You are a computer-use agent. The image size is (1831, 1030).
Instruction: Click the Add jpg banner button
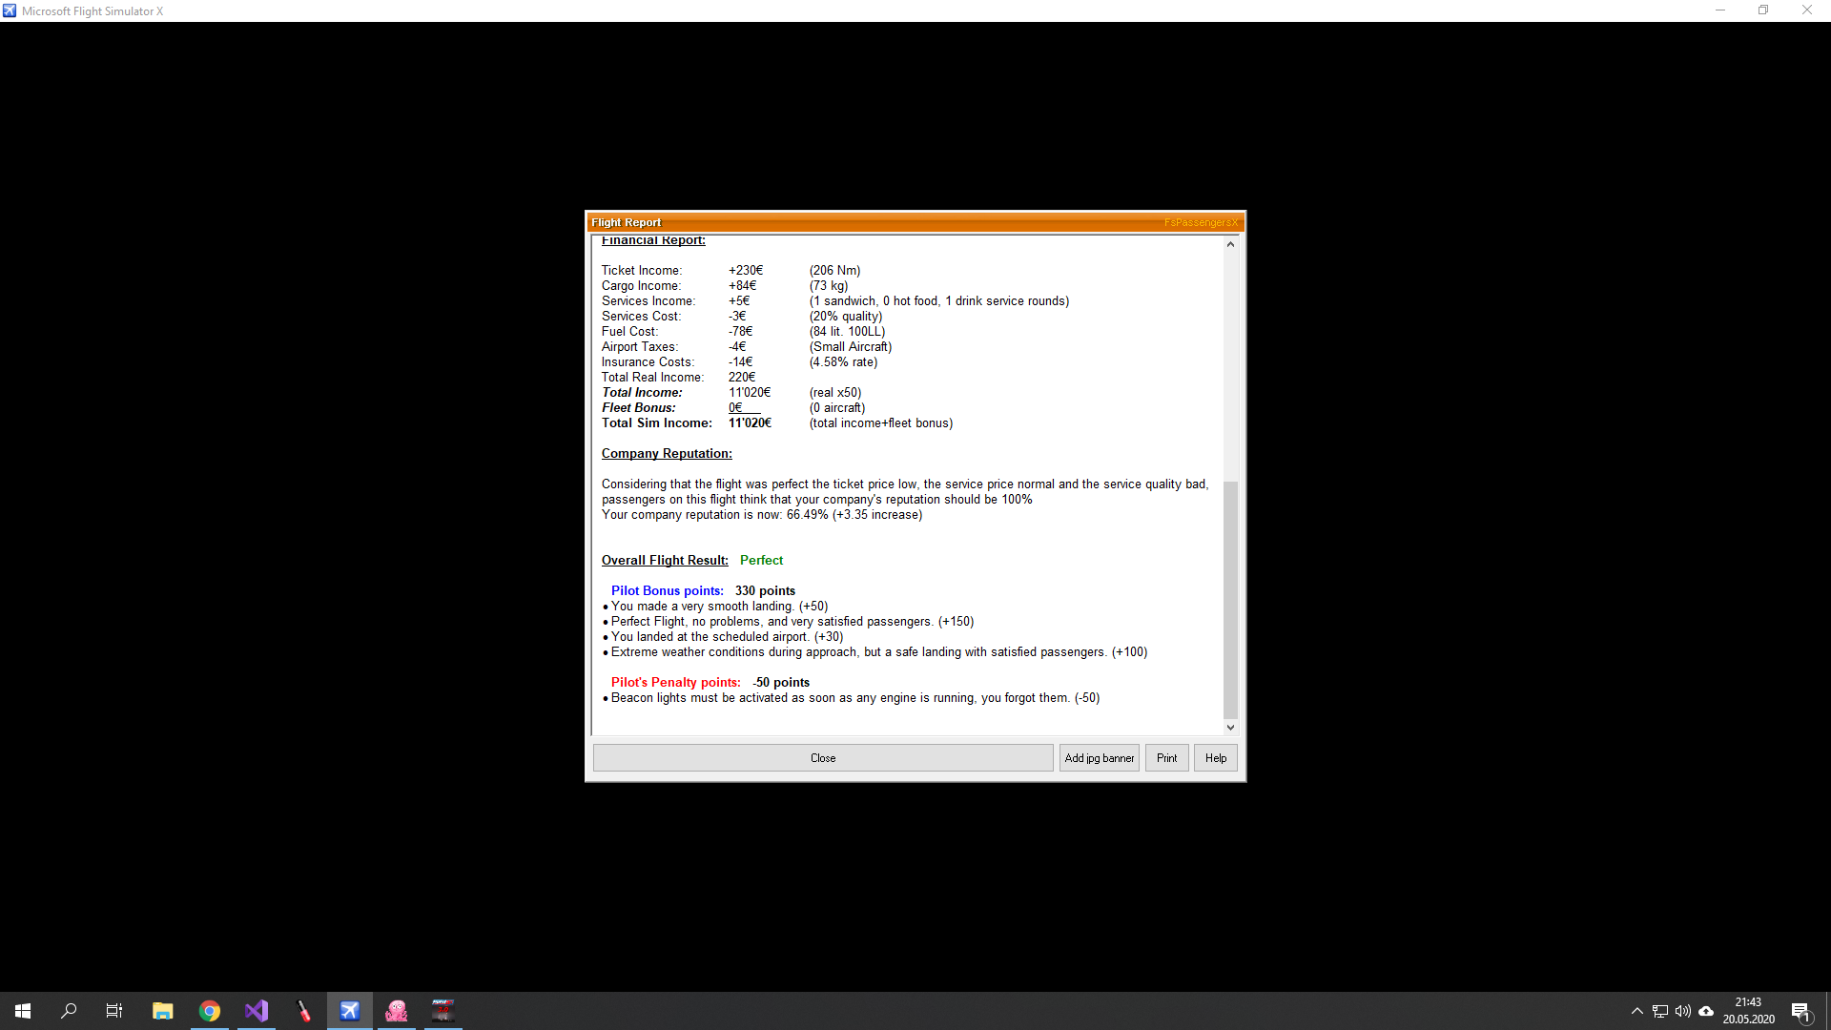coord(1099,758)
